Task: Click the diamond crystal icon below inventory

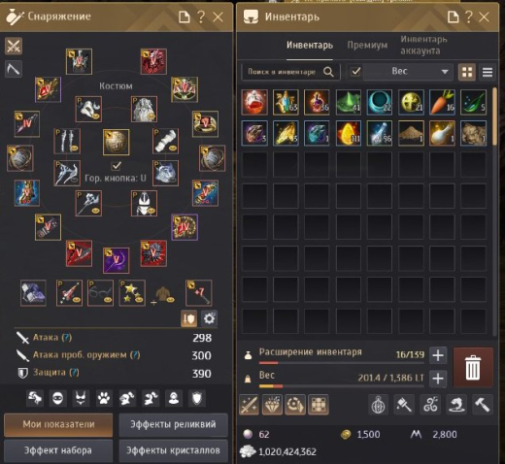Action: 272,405
